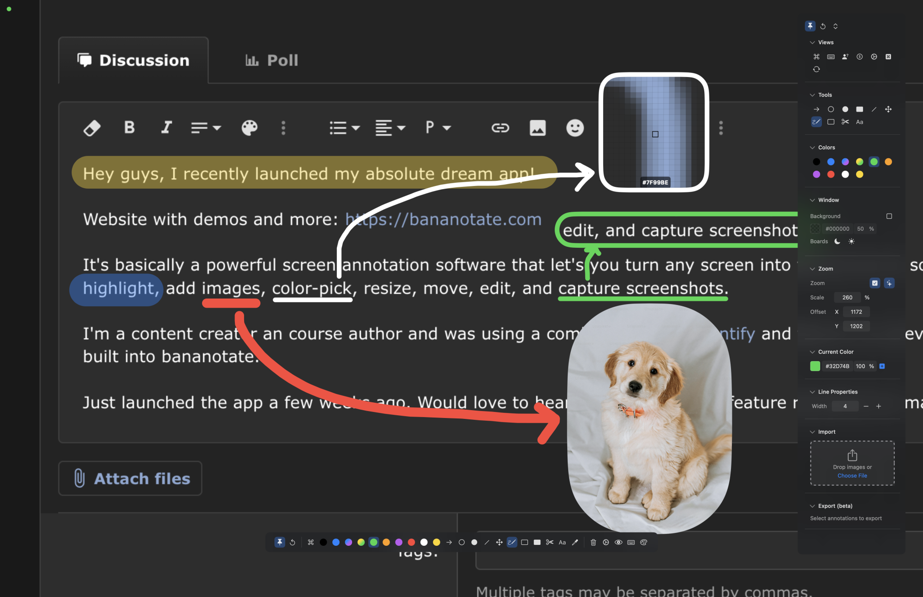This screenshot has height=597, width=923.
Task: Toggle the Zoom checkbox in the side panel
Action: 875,283
